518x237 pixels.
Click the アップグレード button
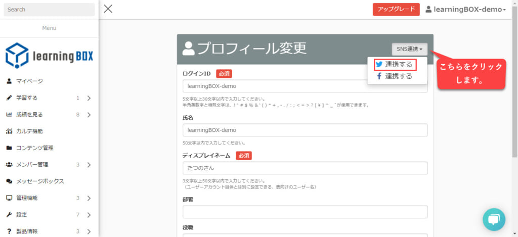[396, 9]
